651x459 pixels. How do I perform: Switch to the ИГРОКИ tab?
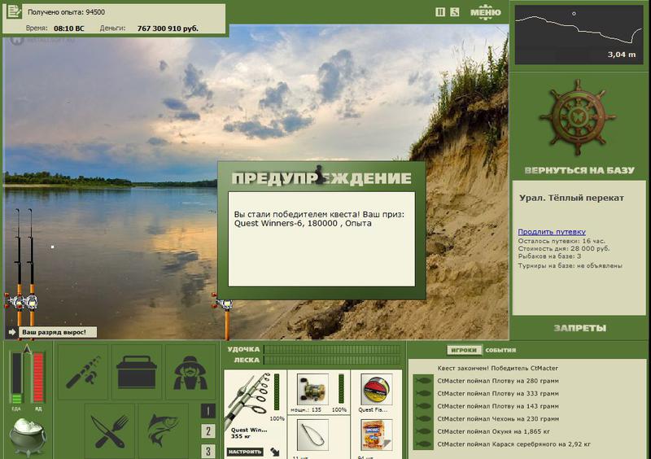(x=464, y=350)
